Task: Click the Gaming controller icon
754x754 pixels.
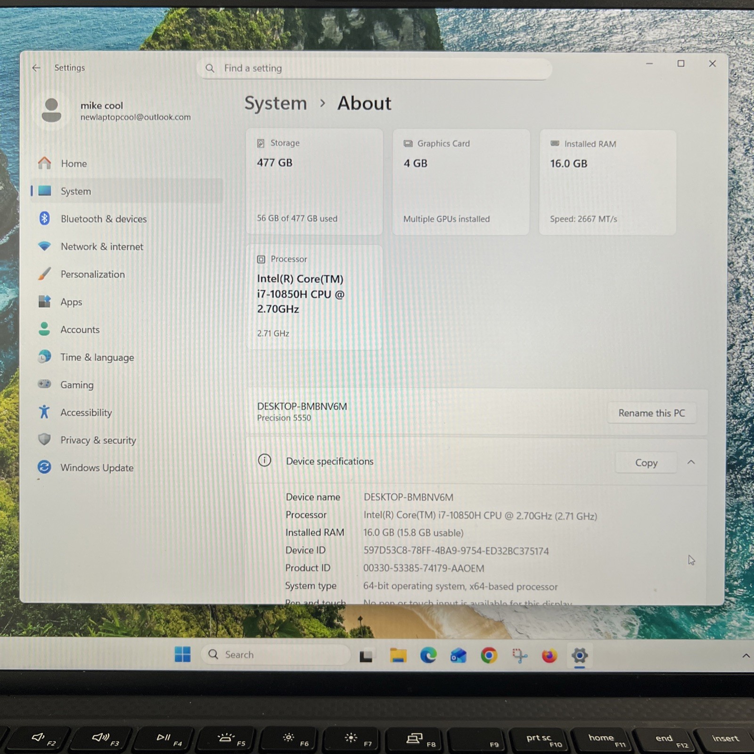Action: (x=44, y=384)
